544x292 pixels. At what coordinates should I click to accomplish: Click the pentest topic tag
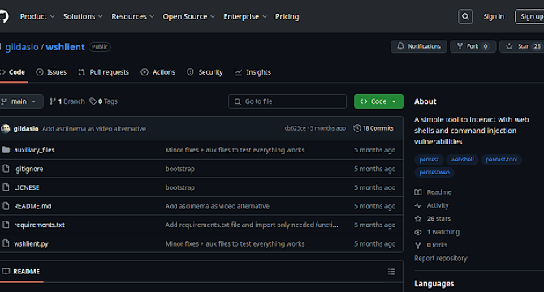tap(429, 159)
